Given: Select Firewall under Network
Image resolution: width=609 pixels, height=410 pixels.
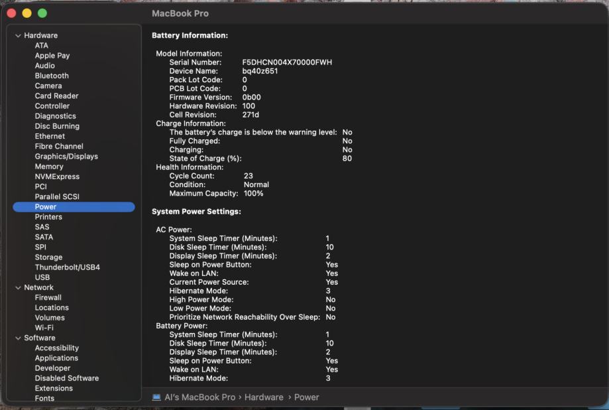Looking at the screenshot, I should pyautogui.click(x=48, y=298).
